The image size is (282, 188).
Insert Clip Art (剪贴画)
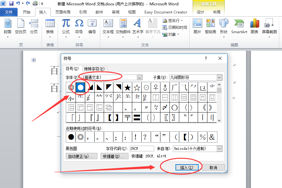(x=211, y=26)
